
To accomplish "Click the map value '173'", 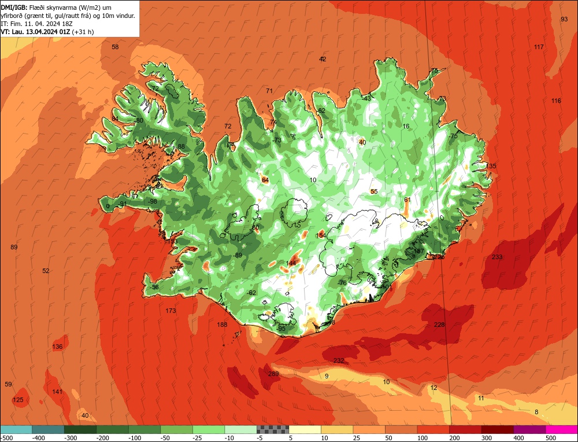I will pos(171,311).
